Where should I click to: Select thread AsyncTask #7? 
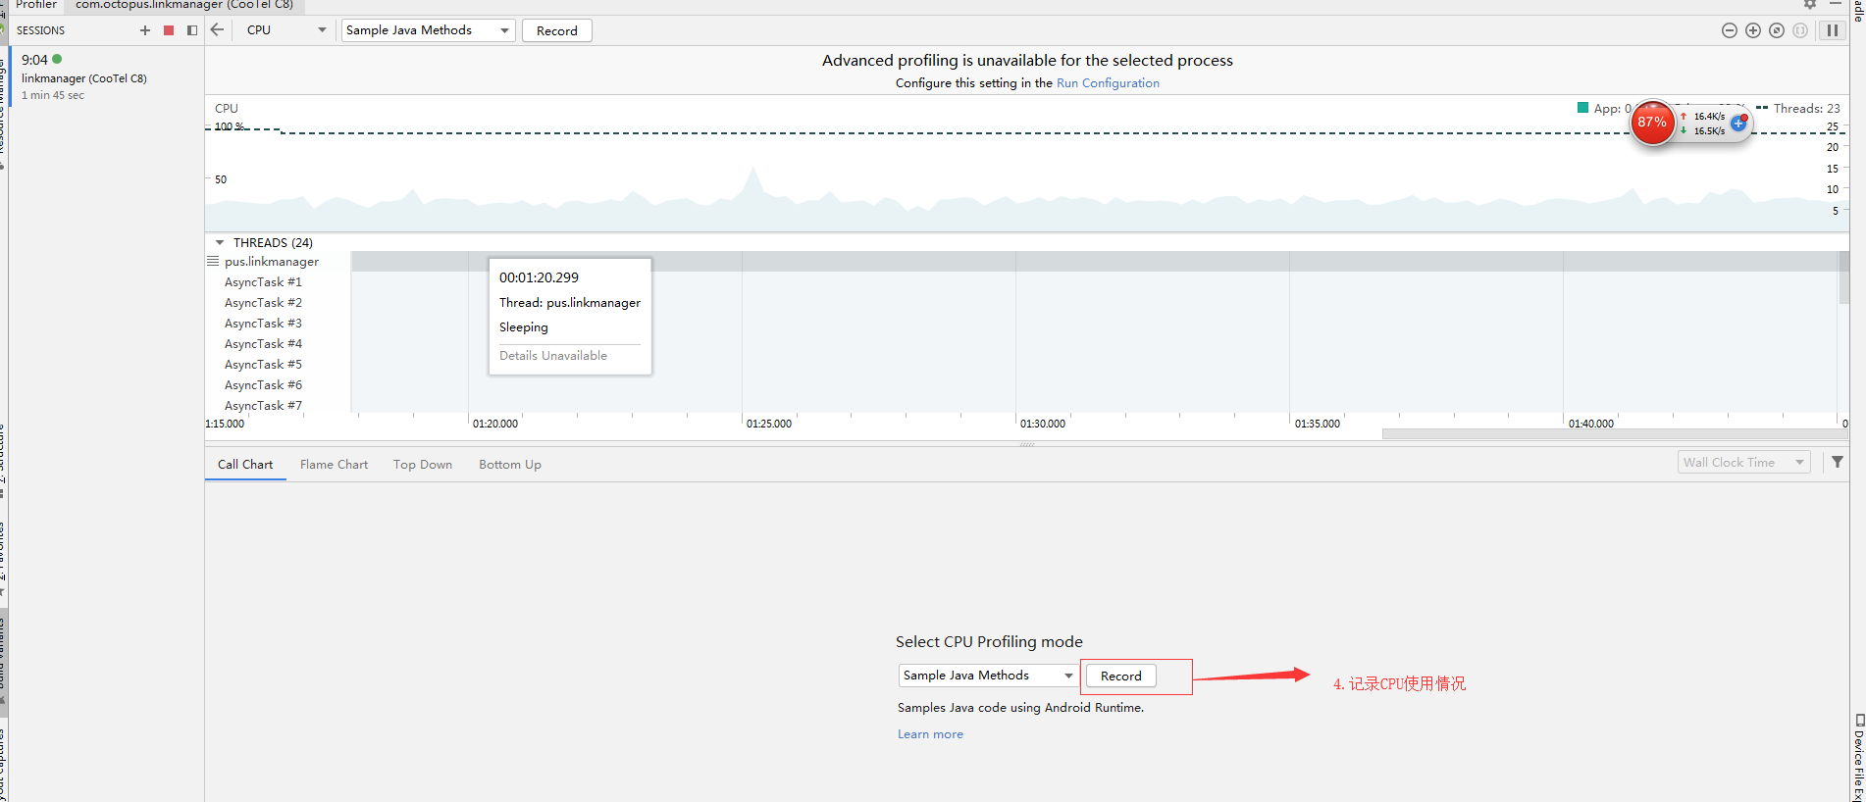[x=263, y=406]
